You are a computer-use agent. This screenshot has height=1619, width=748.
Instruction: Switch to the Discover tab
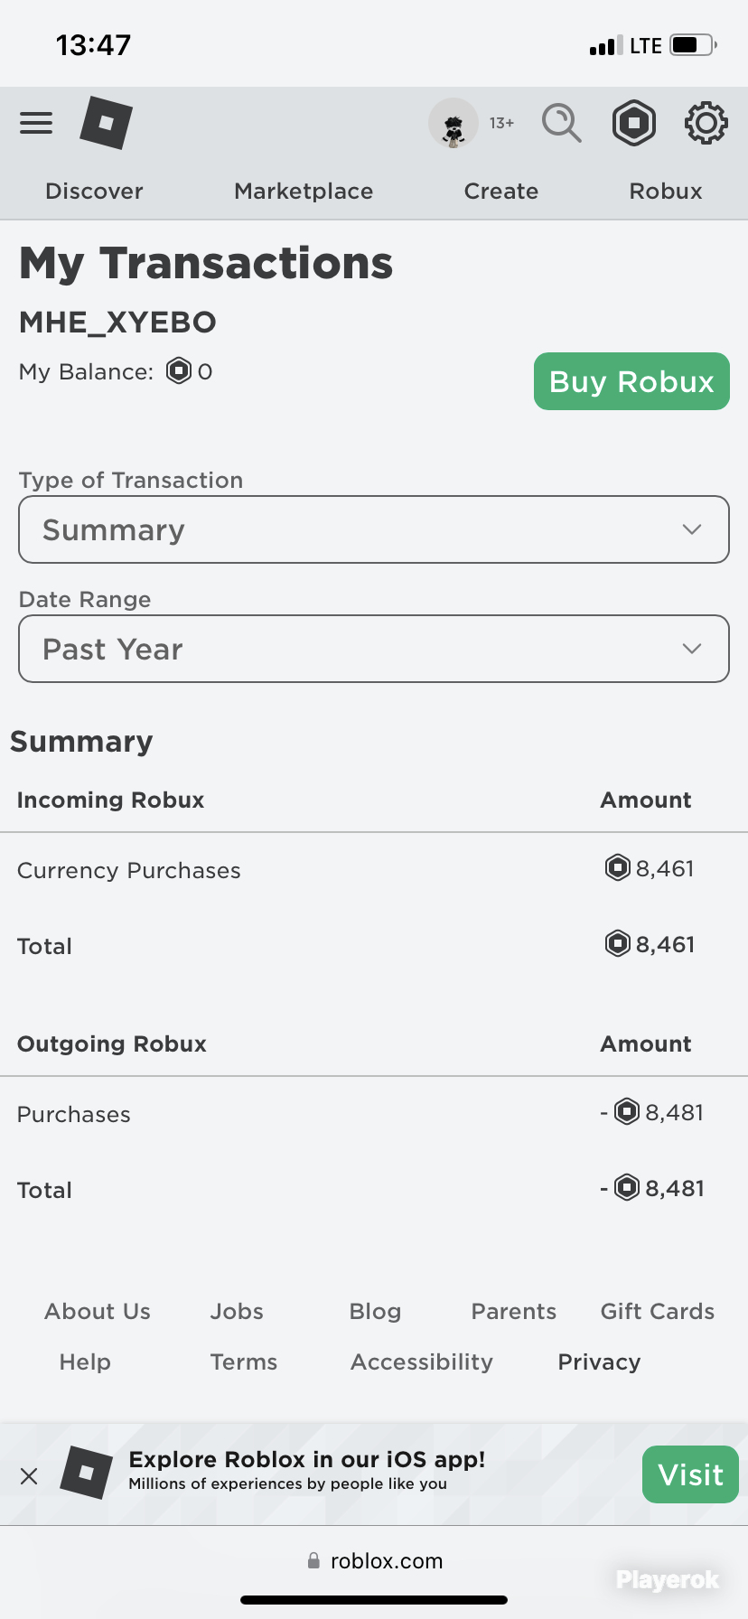94,191
